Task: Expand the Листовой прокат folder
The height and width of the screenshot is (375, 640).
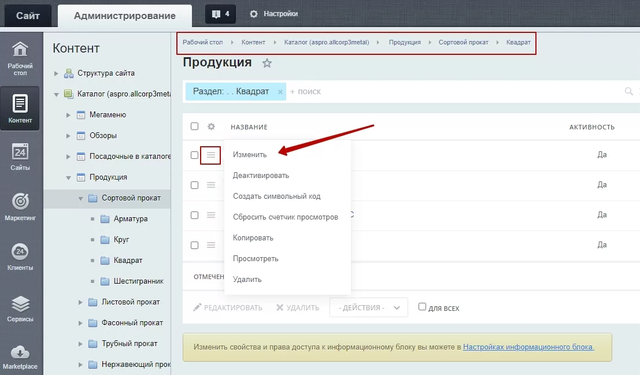Action: [x=80, y=302]
